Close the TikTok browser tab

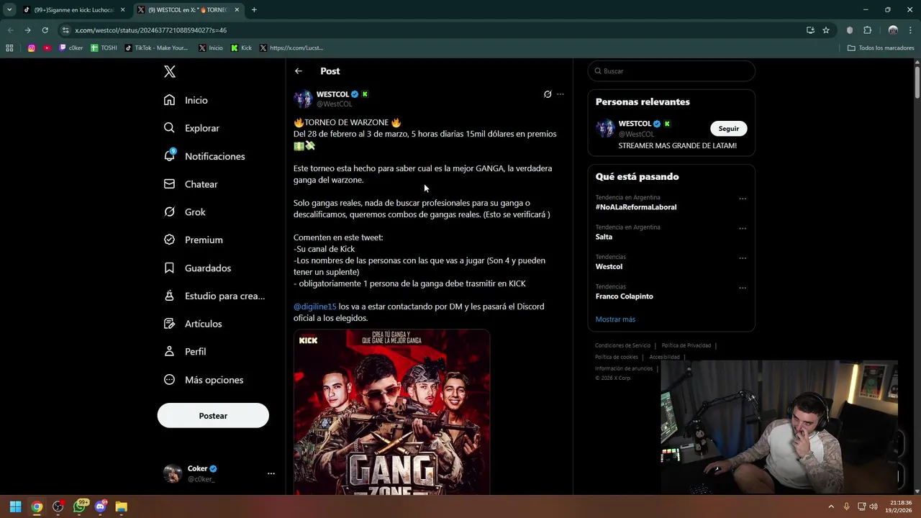click(122, 10)
